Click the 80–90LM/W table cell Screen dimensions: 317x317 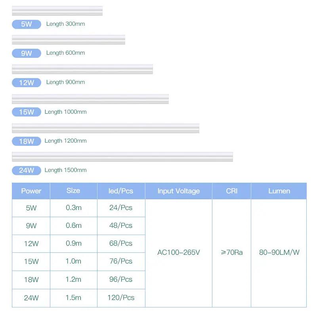click(x=279, y=252)
